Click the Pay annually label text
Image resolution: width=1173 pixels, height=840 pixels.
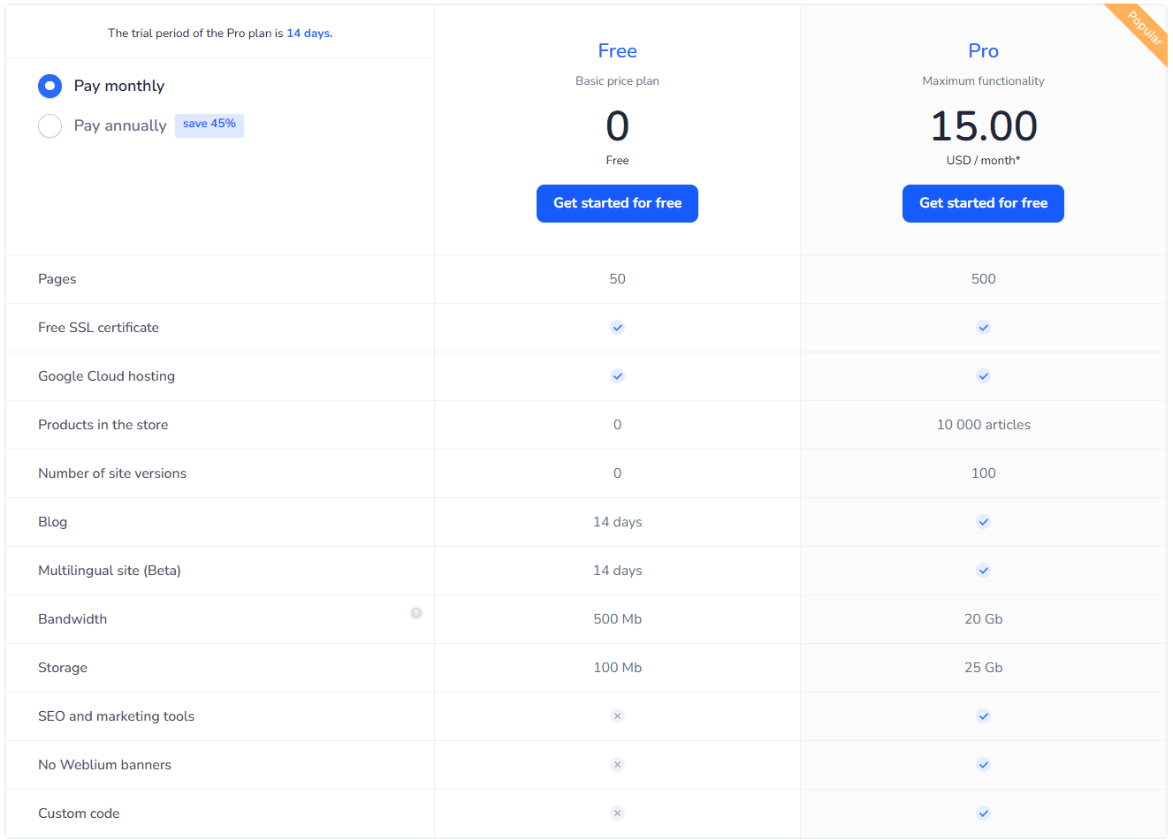(x=120, y=125)
